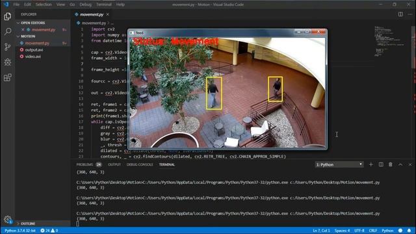
Task: Click Spaces: 4 indentation setting
Action: pos(342,231)
